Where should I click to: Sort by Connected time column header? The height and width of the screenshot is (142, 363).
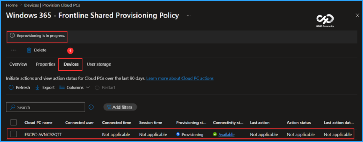coord(116,123)
